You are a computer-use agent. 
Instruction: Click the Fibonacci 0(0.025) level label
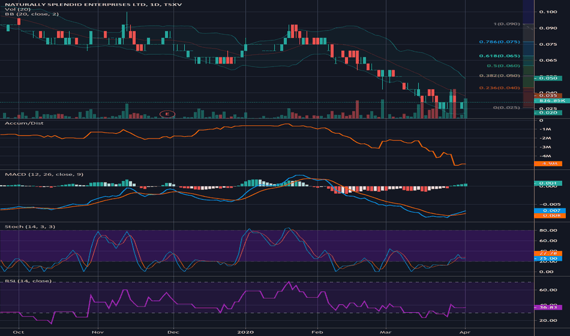tap(506, 108)
